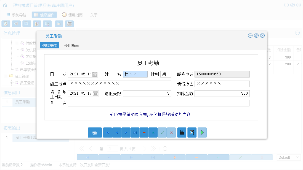Cancel changes with the red cross
Image resolution: width=303 pixels, height=170 pixels.
coord(171,132)
